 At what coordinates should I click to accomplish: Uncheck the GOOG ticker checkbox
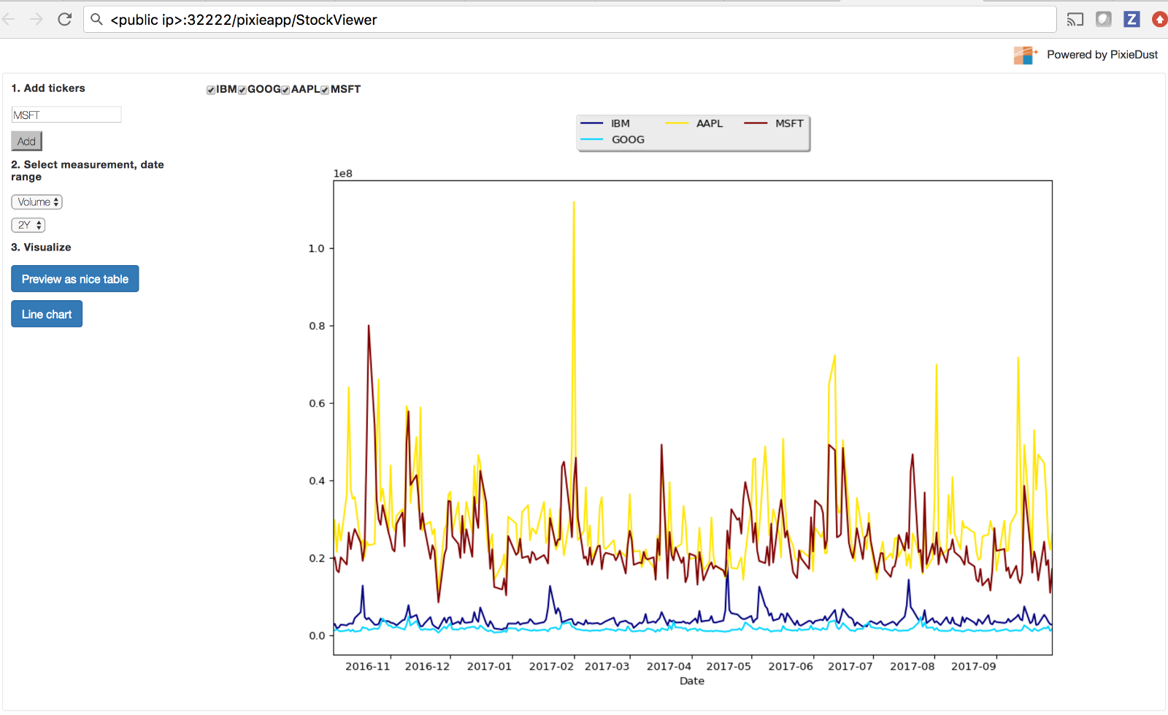(242, 90)
